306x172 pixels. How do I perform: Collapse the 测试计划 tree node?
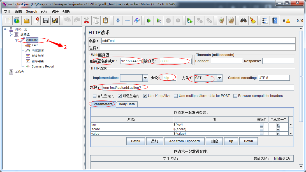pos(5,29)
